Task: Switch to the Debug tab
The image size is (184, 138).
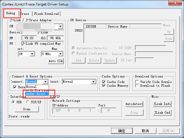Action: (x=11, y=13)
